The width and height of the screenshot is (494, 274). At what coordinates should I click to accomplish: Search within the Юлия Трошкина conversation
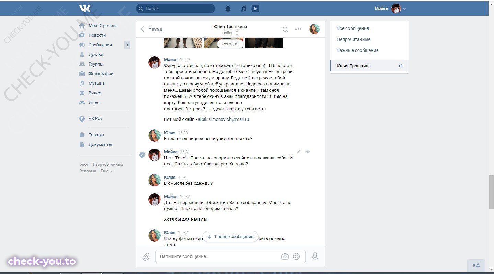point(285,30)
